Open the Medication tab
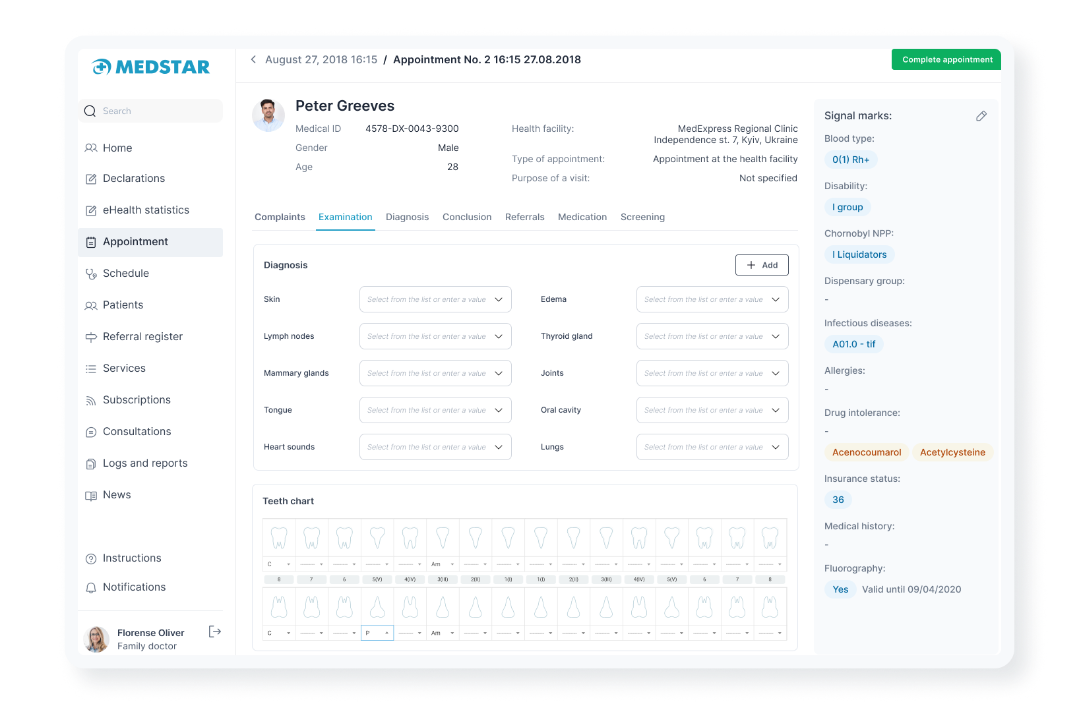 [582, 217]
